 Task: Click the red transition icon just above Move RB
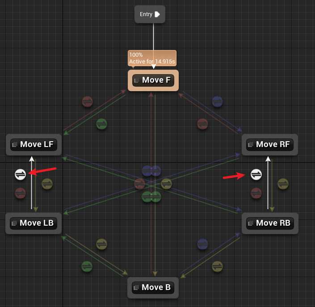pos(256,193)
